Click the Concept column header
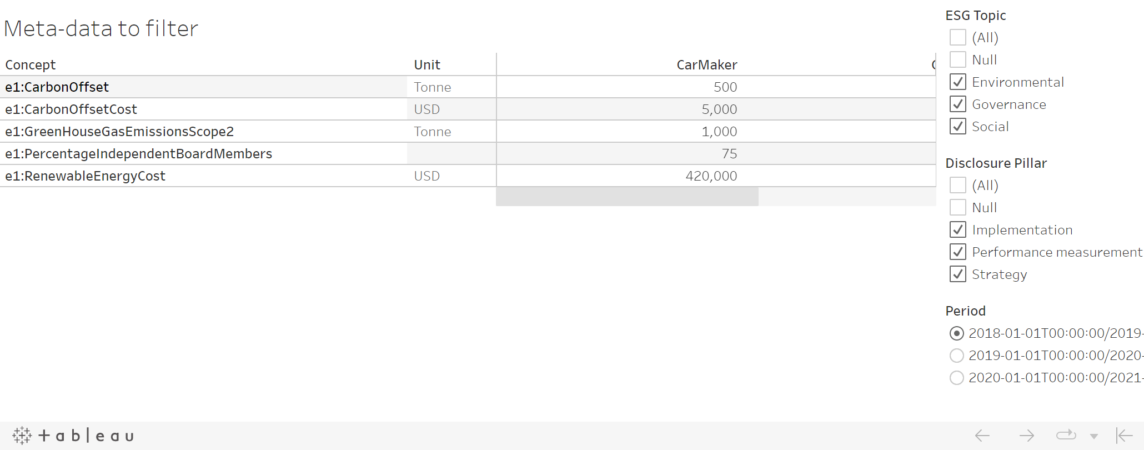Viewport: 1144px width, 450px height. [x=31, y=65]
